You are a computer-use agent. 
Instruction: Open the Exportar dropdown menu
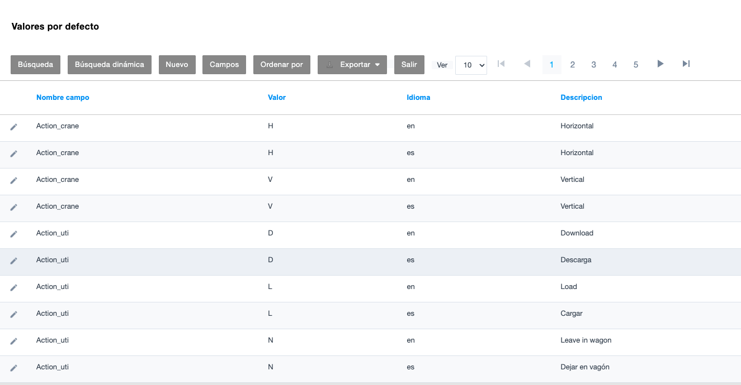352,65
